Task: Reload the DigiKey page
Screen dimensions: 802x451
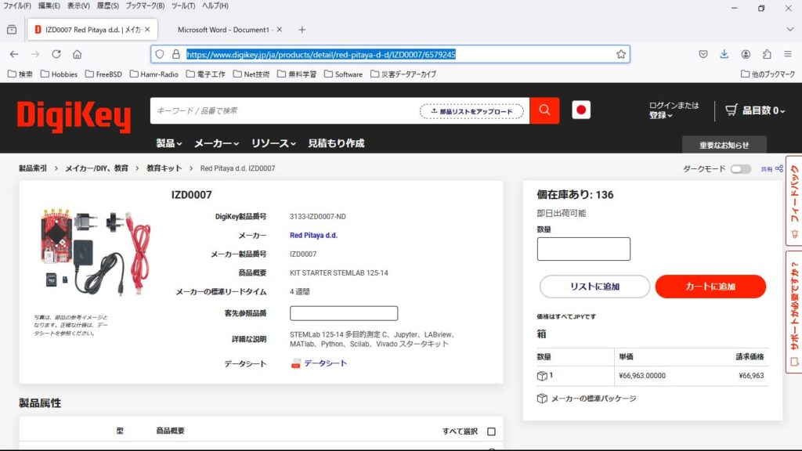Action: [x=56, y=54]
